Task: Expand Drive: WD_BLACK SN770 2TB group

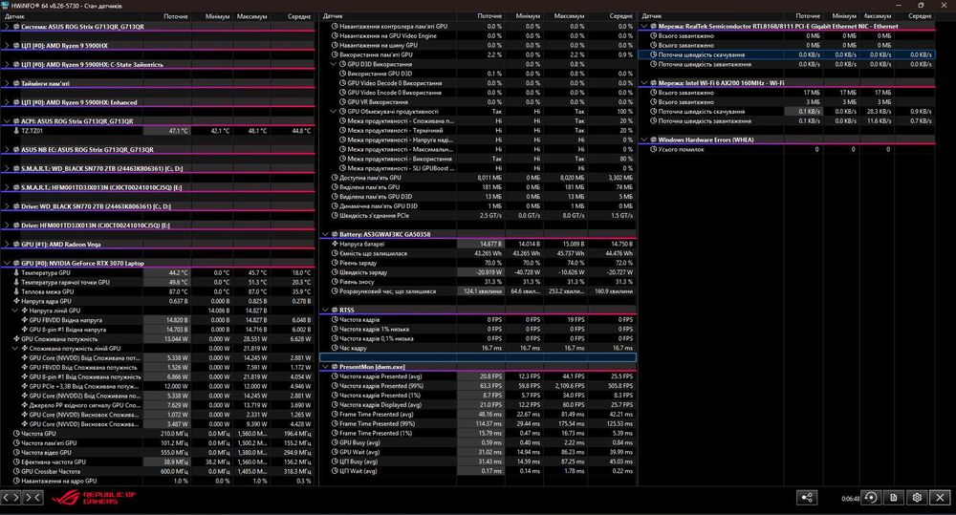Action: tap(7, 206)
